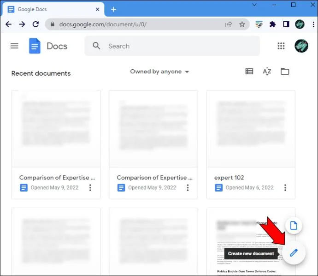This screenshot has width=318, height=276.
Task: Switch to list view
Action: (x=249, y=72)
